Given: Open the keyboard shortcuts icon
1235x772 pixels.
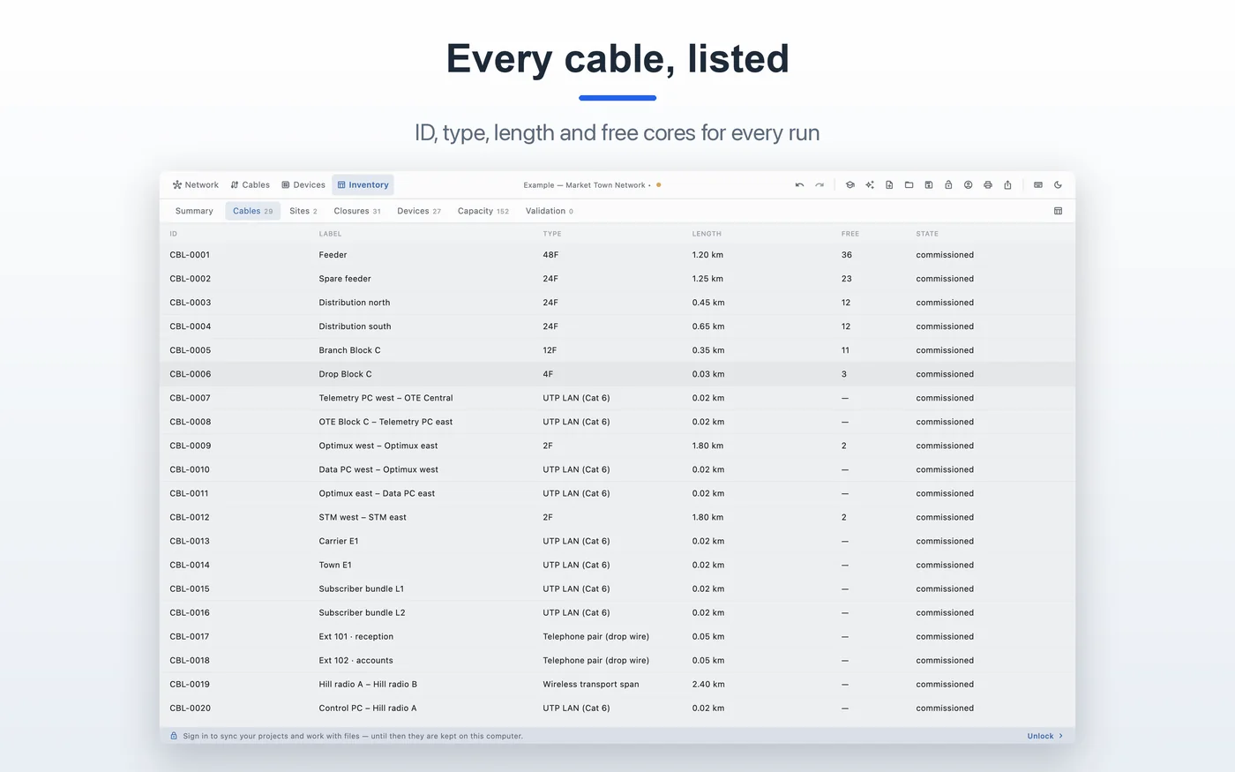Looking at the screenshot, I should coord(1038,185).
